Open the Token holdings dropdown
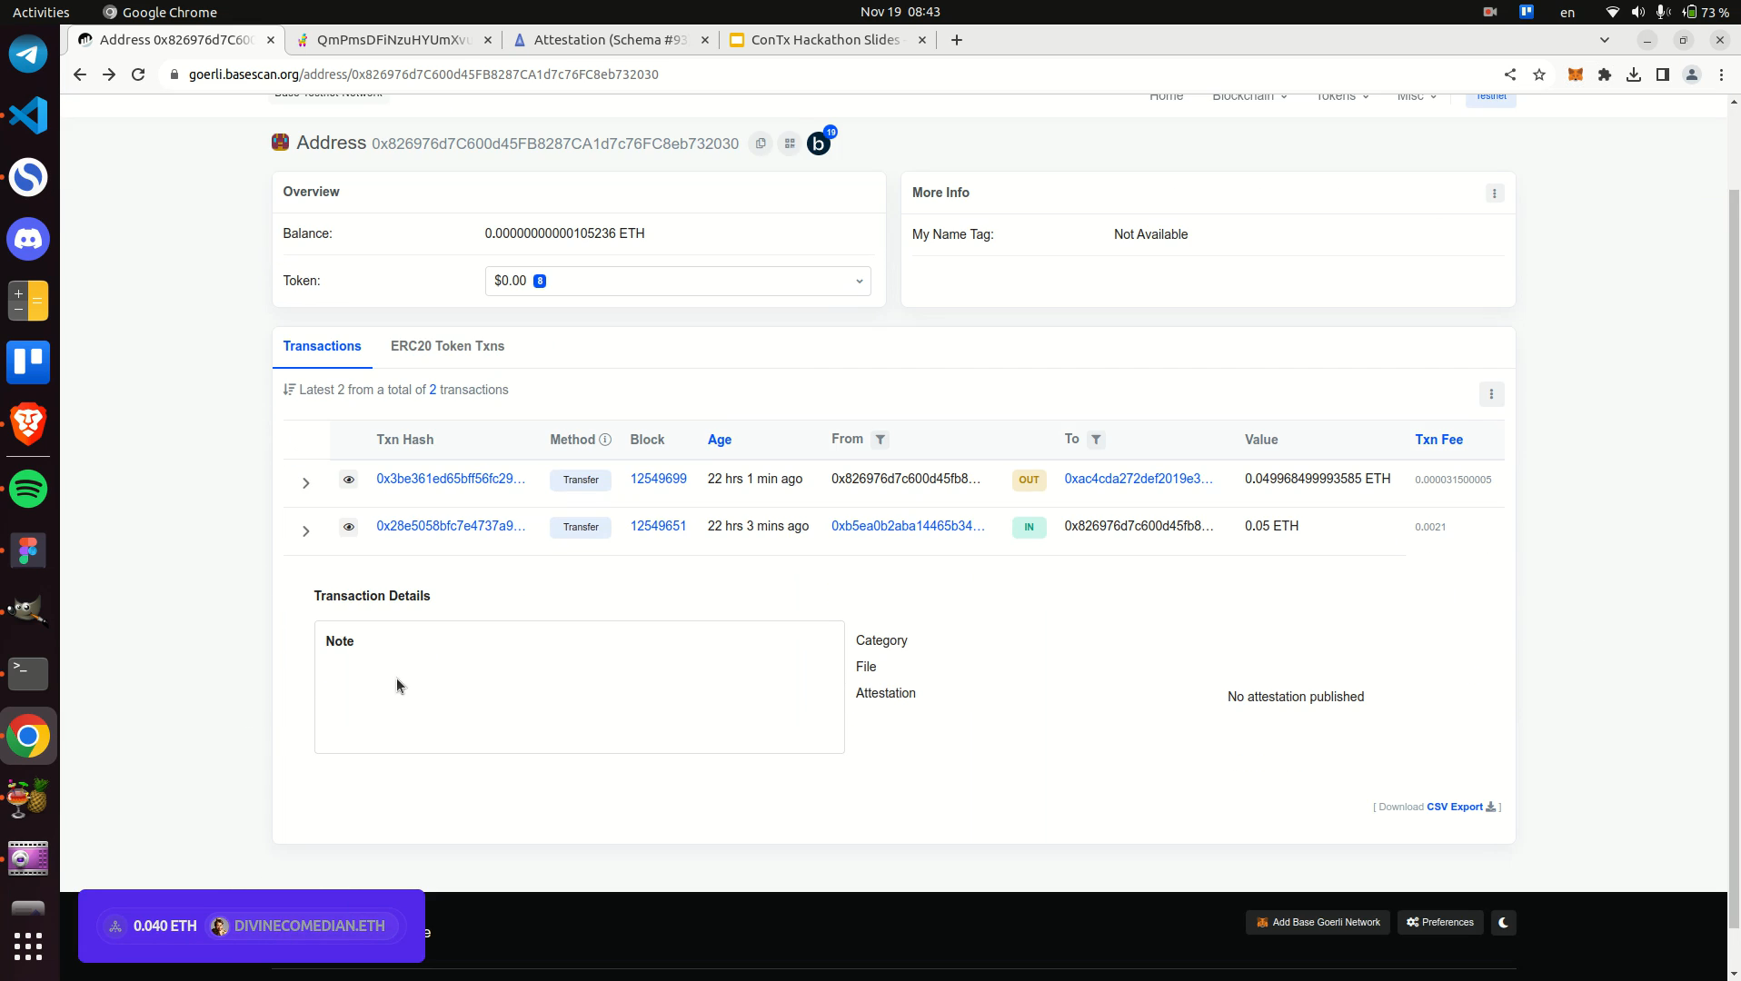Viewport: 1741px width, 981px height. point(678,281)
